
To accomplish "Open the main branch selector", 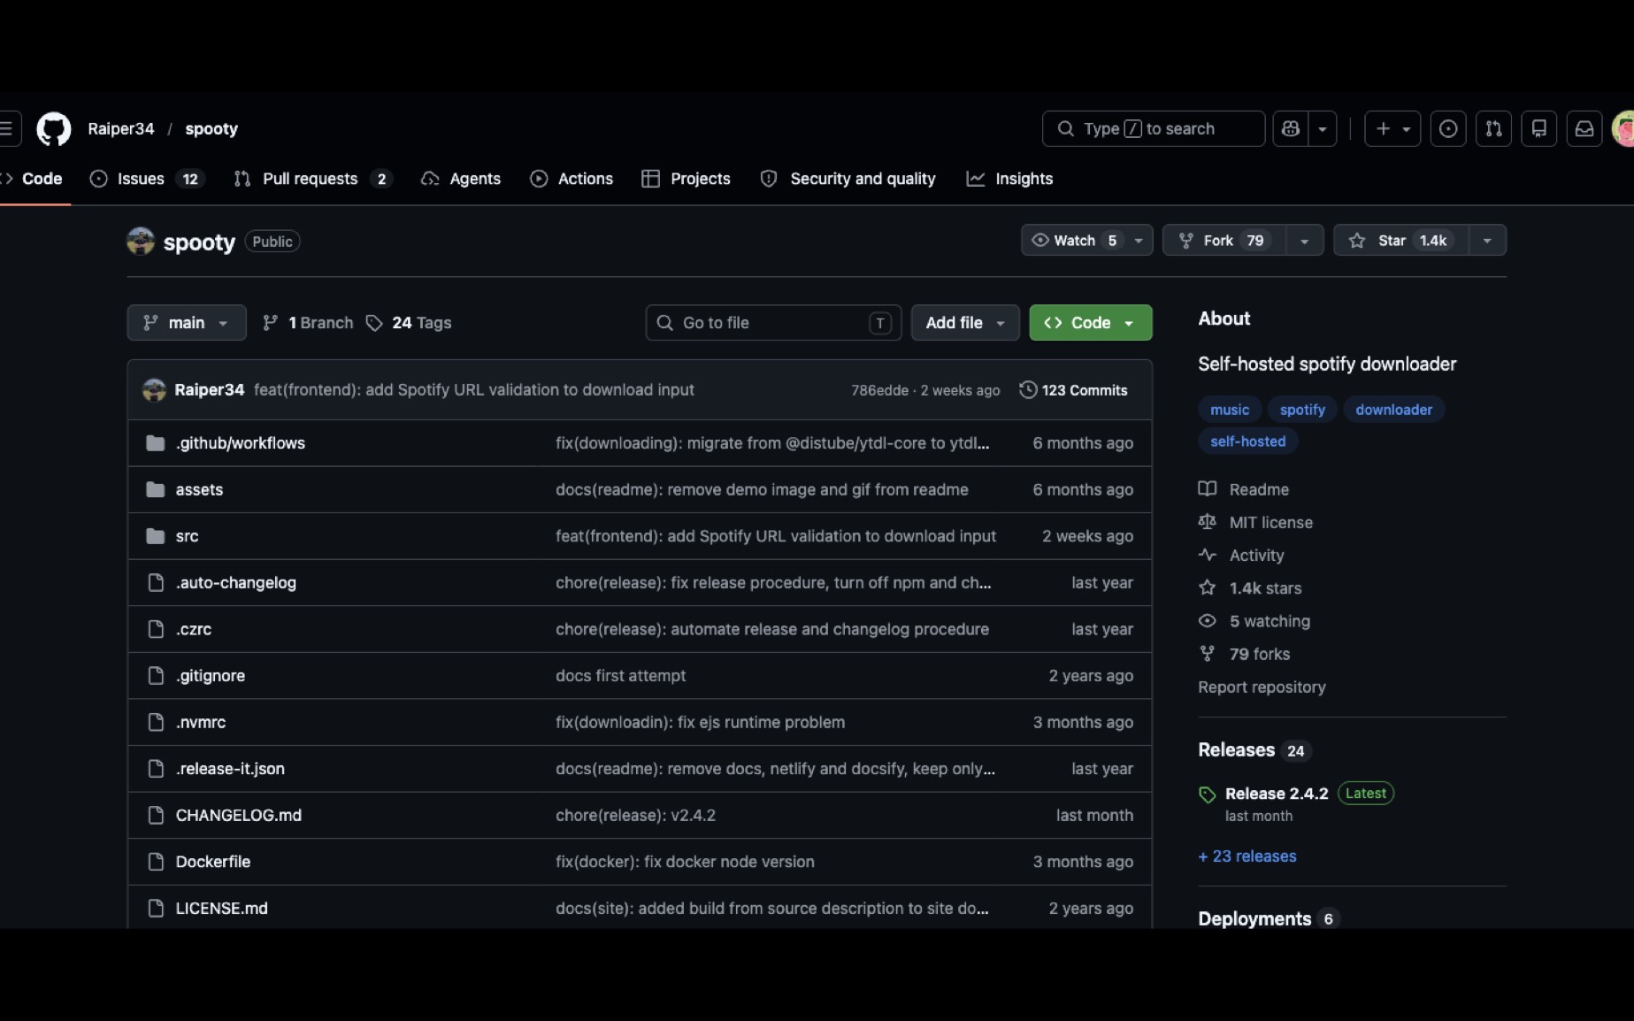I will click(x=187, y=323).
